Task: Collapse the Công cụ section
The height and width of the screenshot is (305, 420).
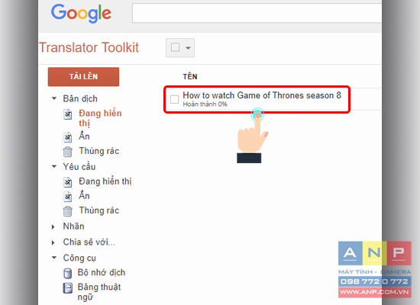Action: [x=54, y=258]
